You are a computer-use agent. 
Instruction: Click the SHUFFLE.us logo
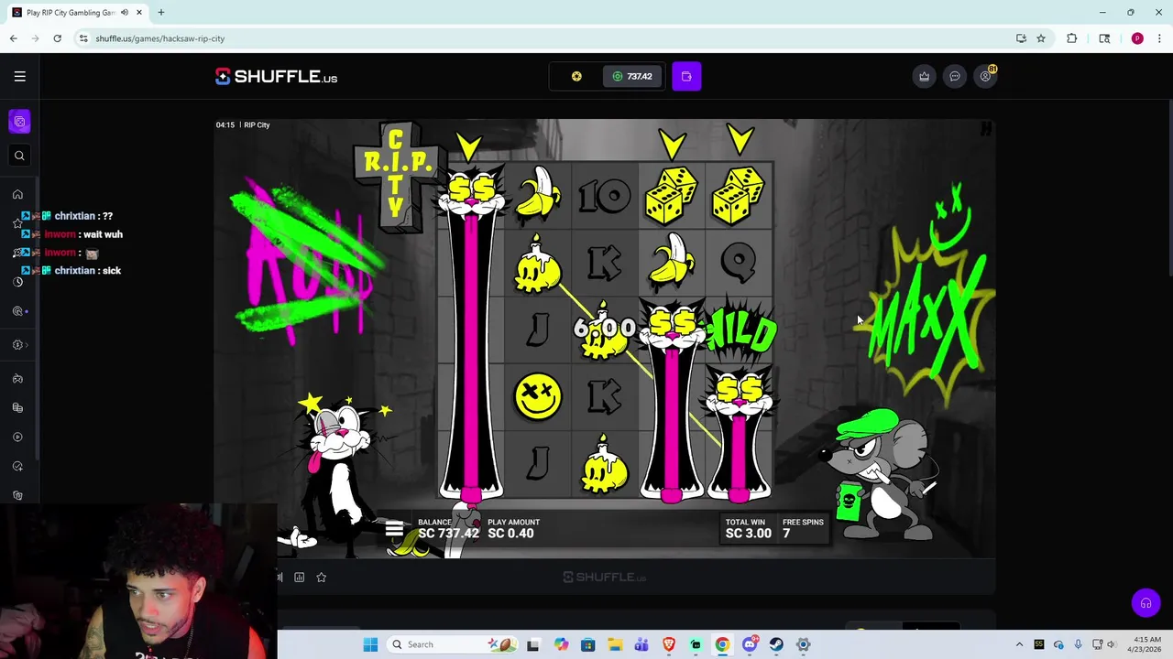tap(276, 77)
